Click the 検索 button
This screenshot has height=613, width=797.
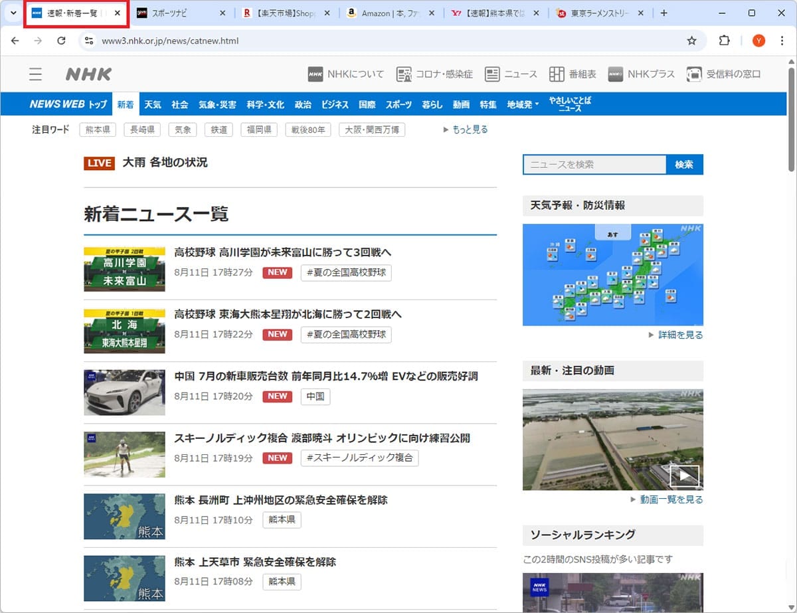click(684, 165)
